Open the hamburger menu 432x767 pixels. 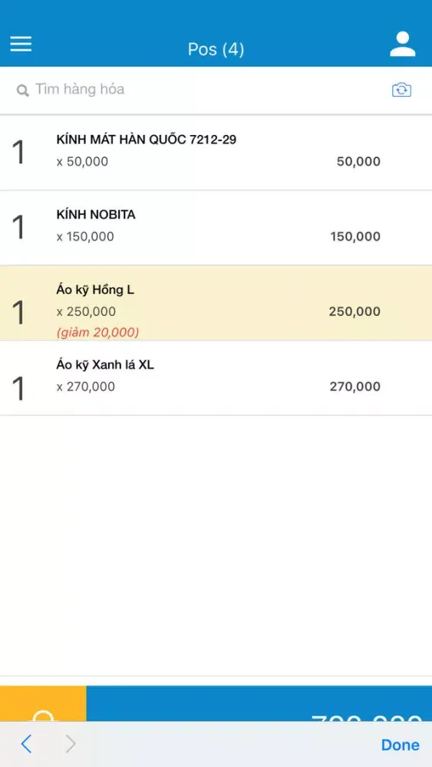[21, 44]
